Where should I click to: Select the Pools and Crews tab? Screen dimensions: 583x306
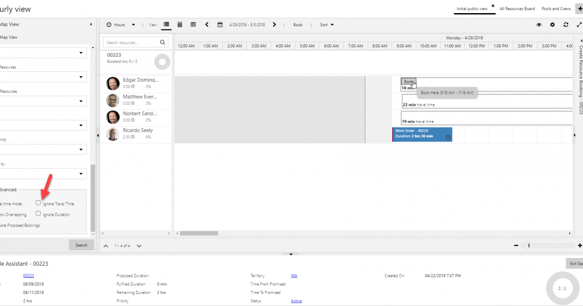pyautogui.click(x=556, y=8)
